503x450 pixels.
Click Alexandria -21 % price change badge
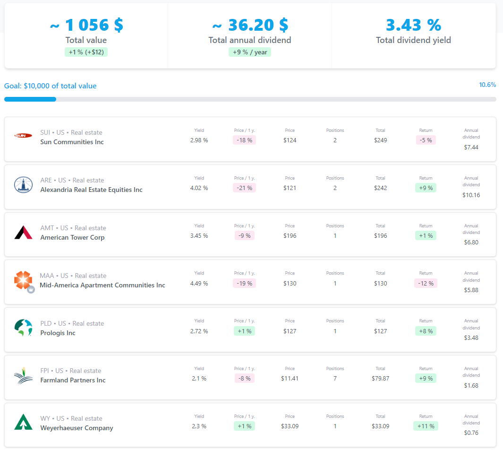coord(245,188)
